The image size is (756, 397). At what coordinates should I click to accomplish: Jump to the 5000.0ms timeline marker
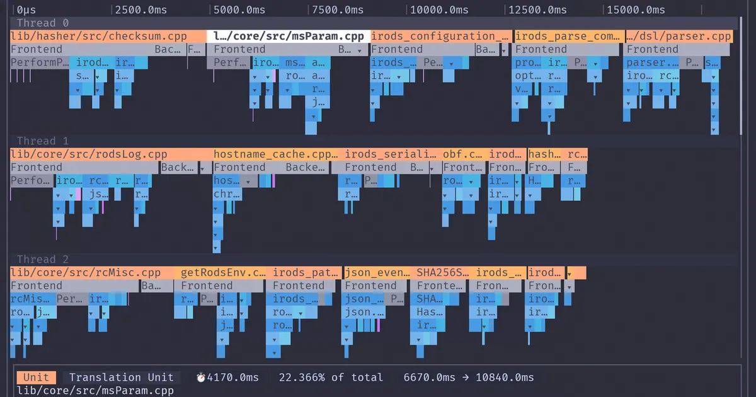239,10
